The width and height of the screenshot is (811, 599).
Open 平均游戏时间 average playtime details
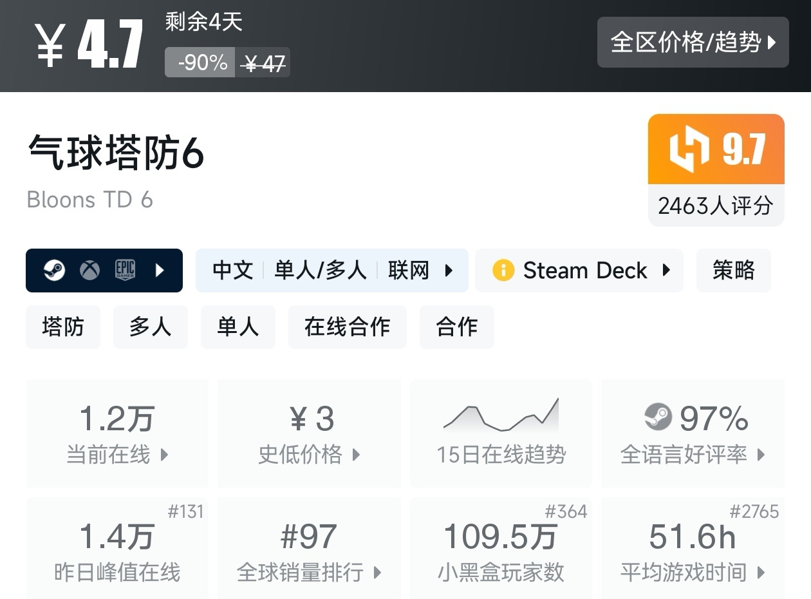(693, 551)
